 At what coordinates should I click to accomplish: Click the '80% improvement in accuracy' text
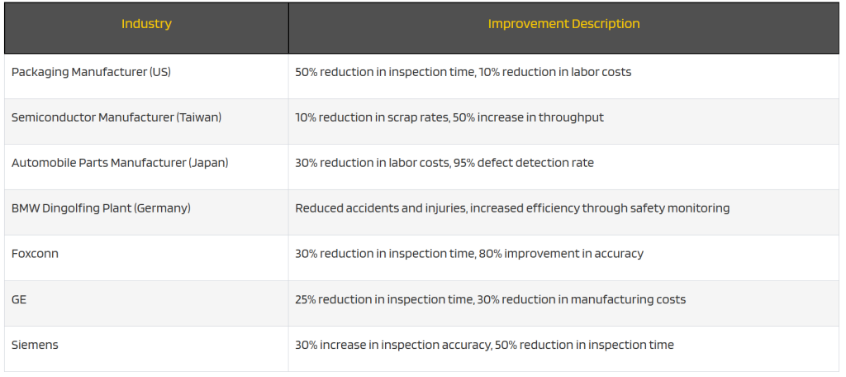tap(561, 254)
